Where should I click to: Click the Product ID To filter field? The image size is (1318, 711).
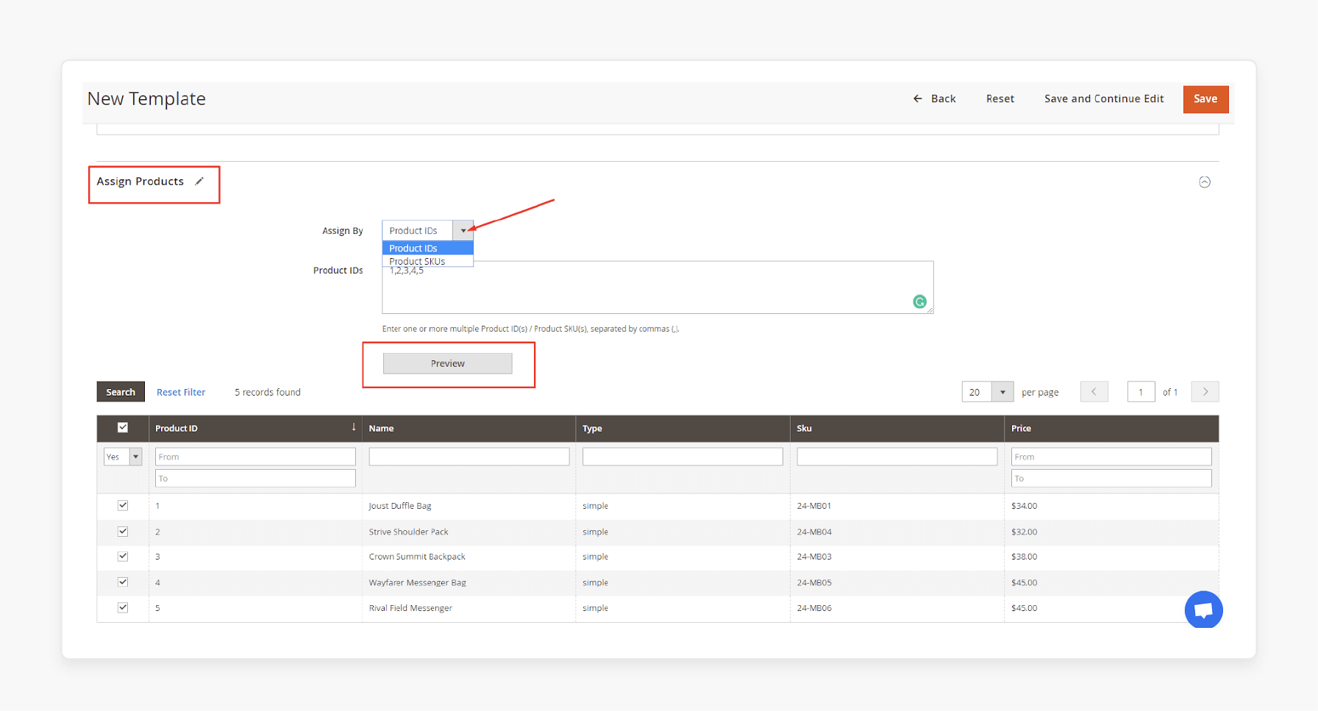255,478
